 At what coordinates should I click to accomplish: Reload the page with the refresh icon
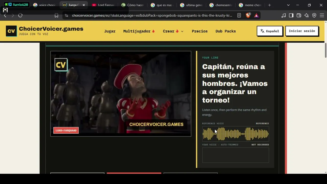pos(20,15)
